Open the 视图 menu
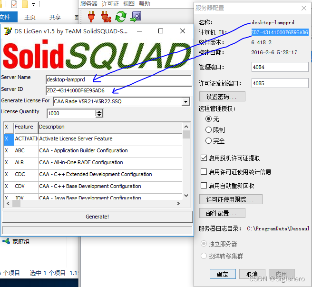This screenshot has width=312, height=287. [129, 4]
